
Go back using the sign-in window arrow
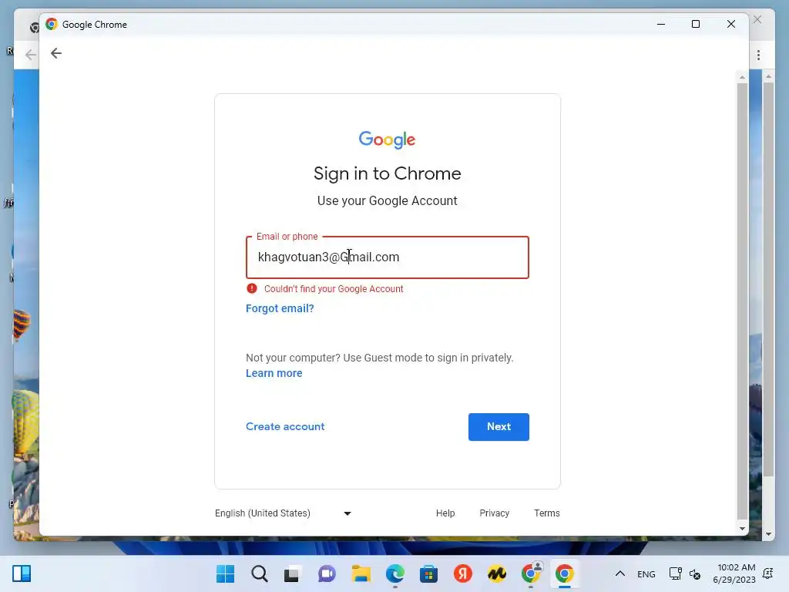[56, 53]
